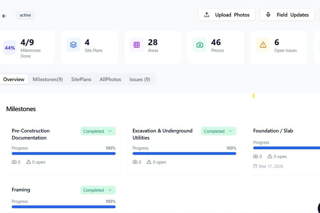The image size is (320, 213).
Task: Click the upload icon in Upload Photos
Action: 207,15
